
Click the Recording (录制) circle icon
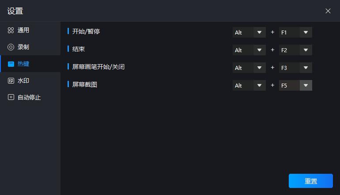(11, 47)
